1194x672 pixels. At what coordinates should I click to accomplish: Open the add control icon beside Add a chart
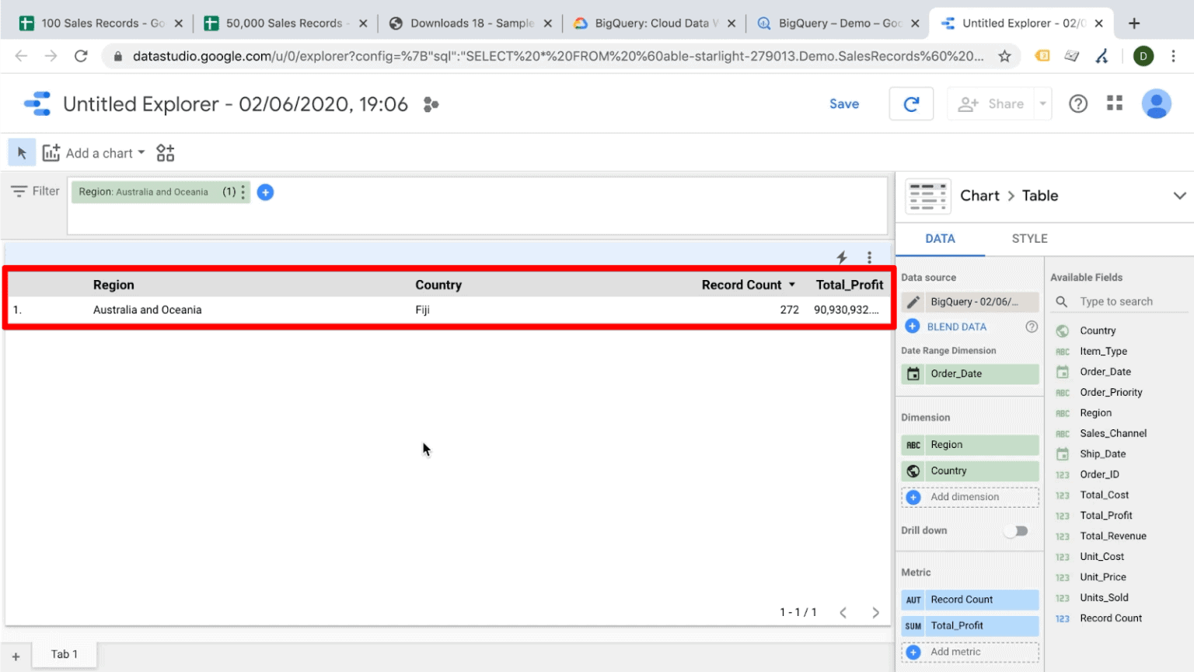click(165, 152)
